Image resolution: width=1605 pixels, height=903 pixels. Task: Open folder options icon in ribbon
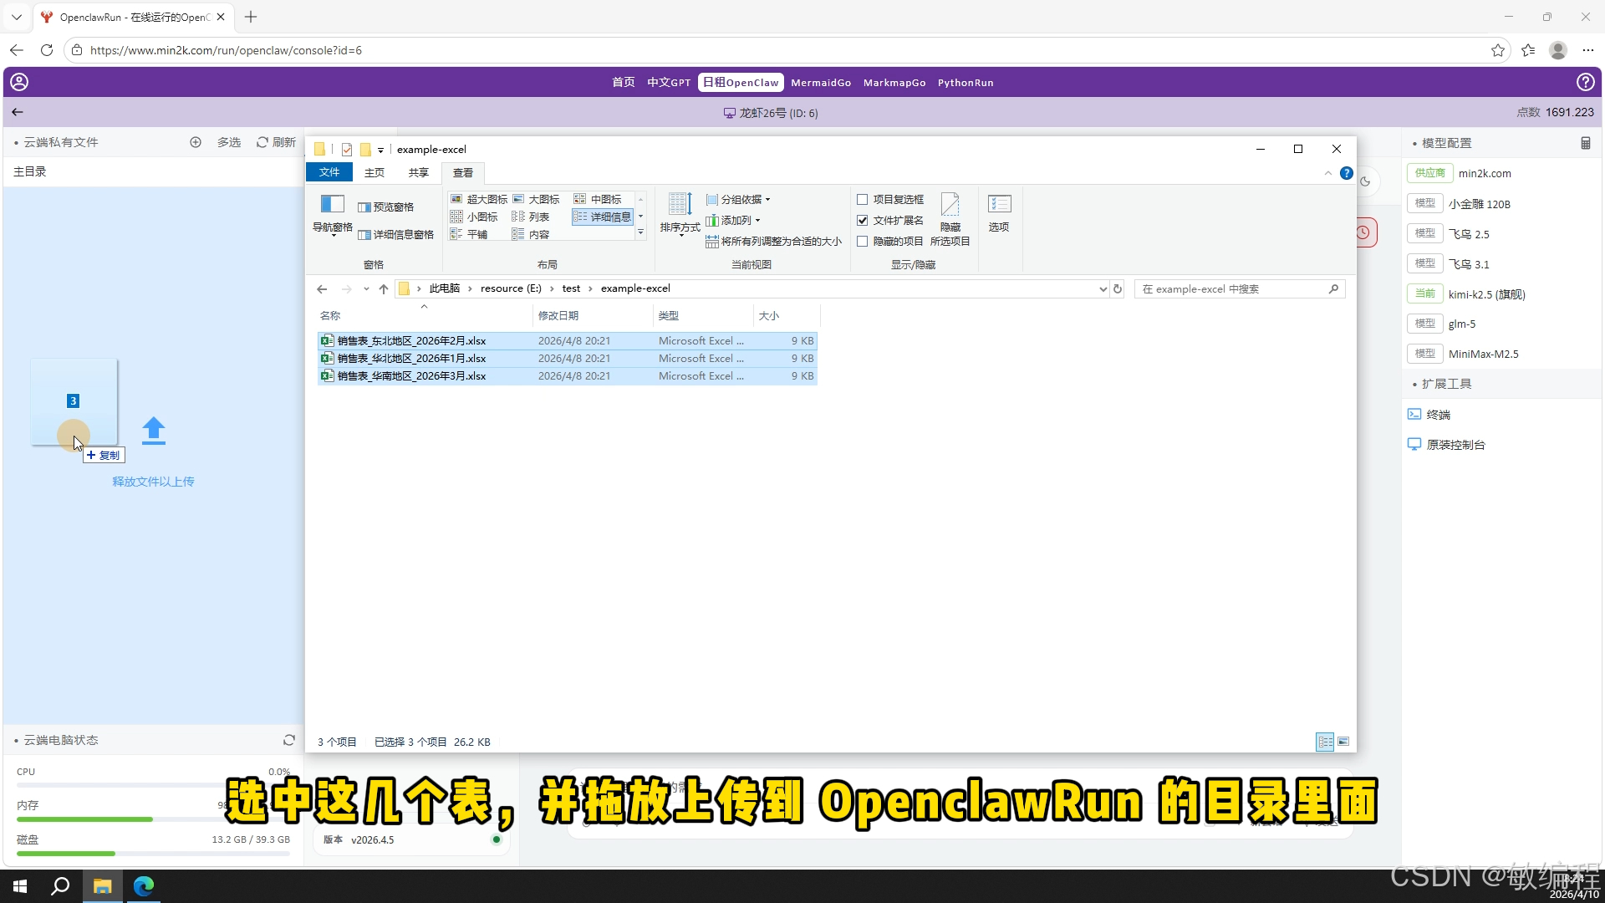click(999, 205)
